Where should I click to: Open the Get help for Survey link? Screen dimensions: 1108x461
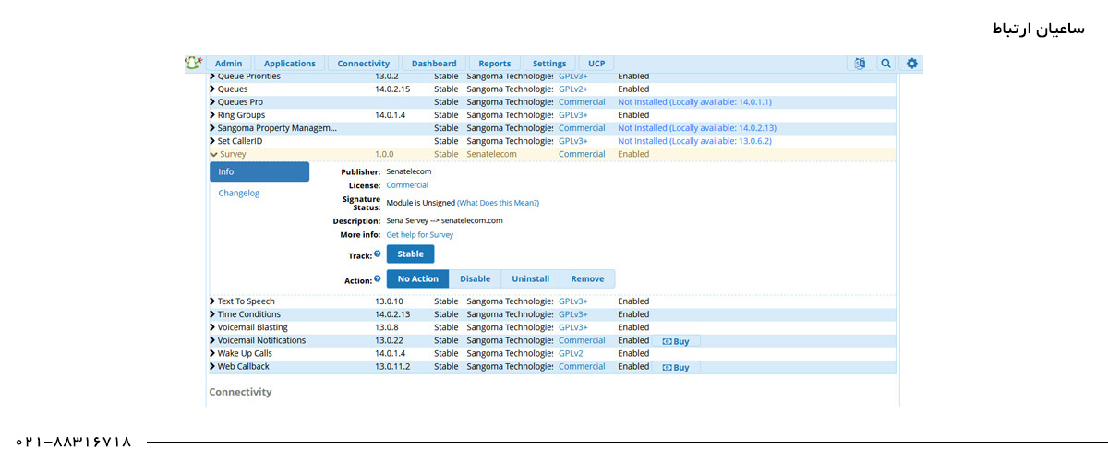420,235
